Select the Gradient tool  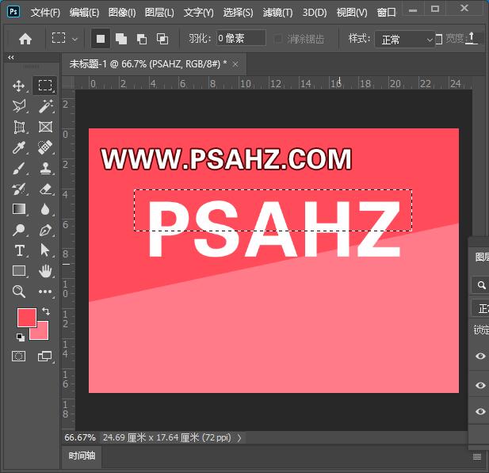19,209
